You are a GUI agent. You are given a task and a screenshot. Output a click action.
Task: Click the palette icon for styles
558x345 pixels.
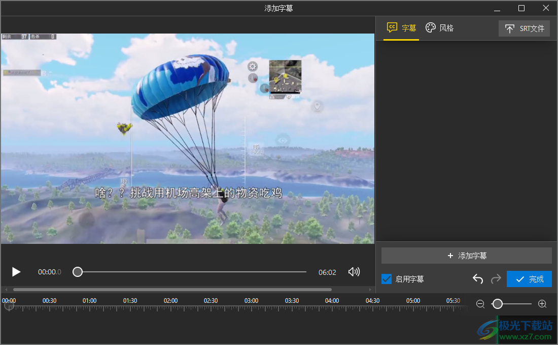431,28
